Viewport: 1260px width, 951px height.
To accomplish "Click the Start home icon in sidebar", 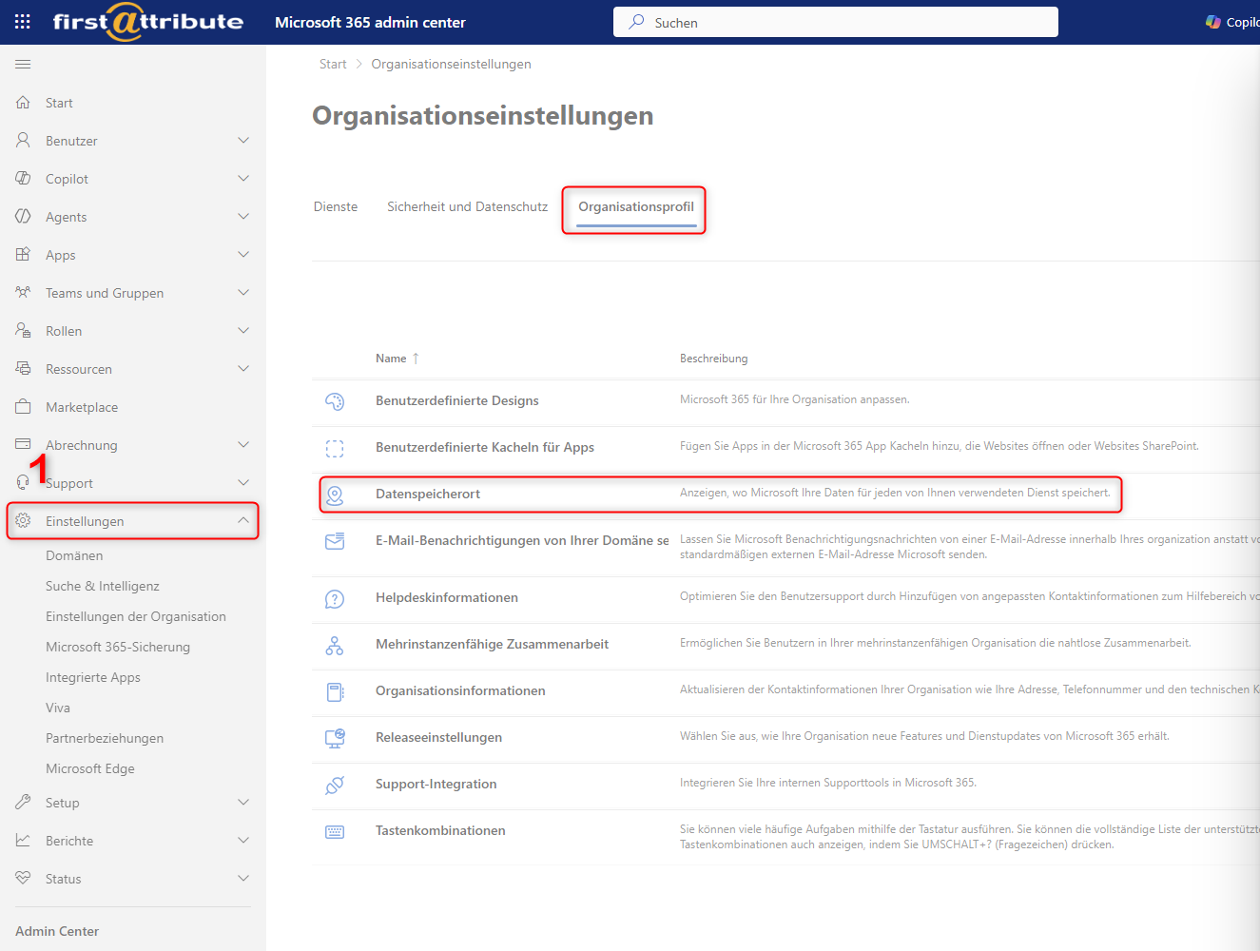I will pyautogui.click(x=23, y=102).
